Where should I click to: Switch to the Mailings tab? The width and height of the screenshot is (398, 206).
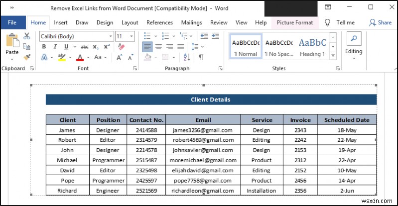pyautogui.click(x=192, y=22)
